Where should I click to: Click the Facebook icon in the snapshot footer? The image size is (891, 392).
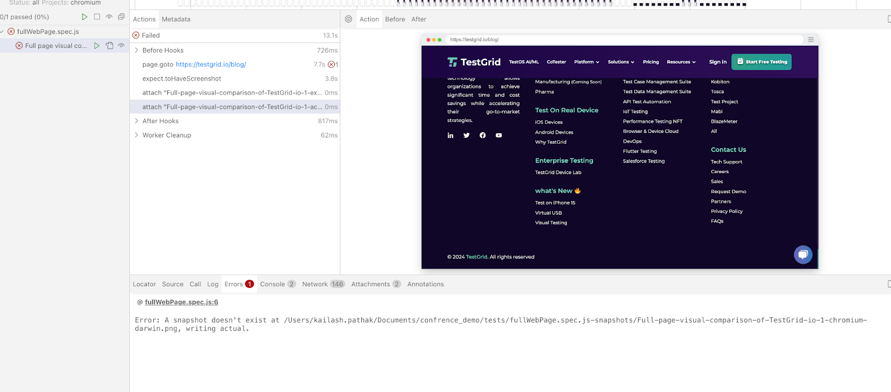[x=483, y=135]
